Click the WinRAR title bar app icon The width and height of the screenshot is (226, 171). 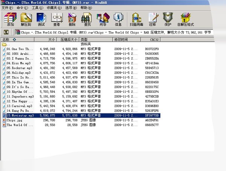point(3,3)
